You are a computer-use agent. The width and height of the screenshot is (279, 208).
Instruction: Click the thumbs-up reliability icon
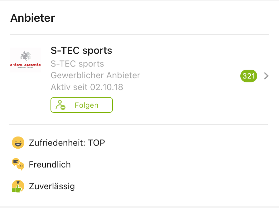click(18, 186)
